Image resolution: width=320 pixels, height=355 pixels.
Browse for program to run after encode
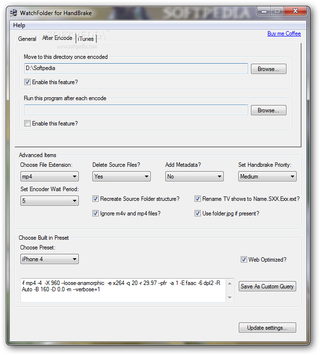click(x=268, y=110)
